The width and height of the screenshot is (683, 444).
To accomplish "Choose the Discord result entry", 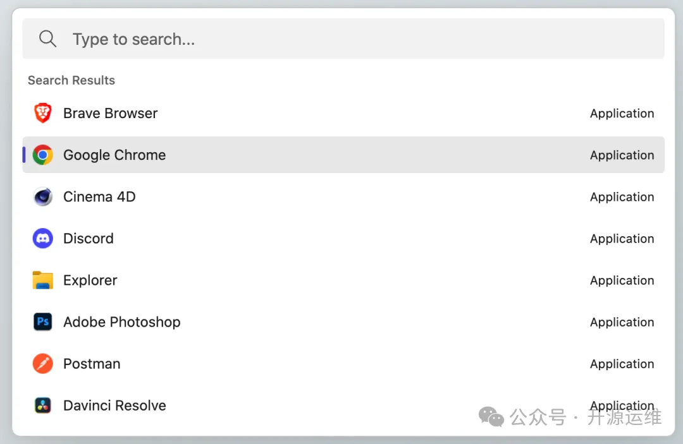I will coord(89,239).
